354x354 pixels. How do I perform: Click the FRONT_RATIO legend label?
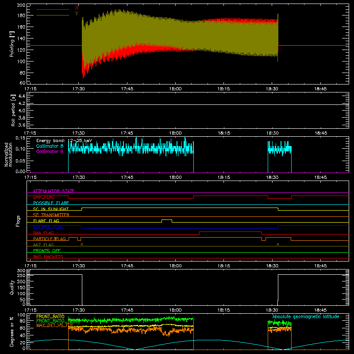tap(50, 316)
